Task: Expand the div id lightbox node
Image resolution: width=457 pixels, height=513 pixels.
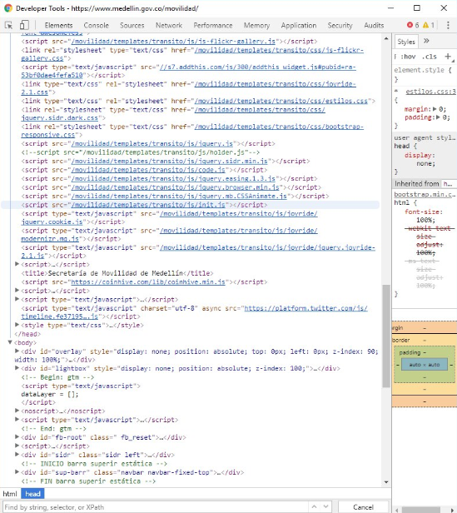Action: coord(17,368)
